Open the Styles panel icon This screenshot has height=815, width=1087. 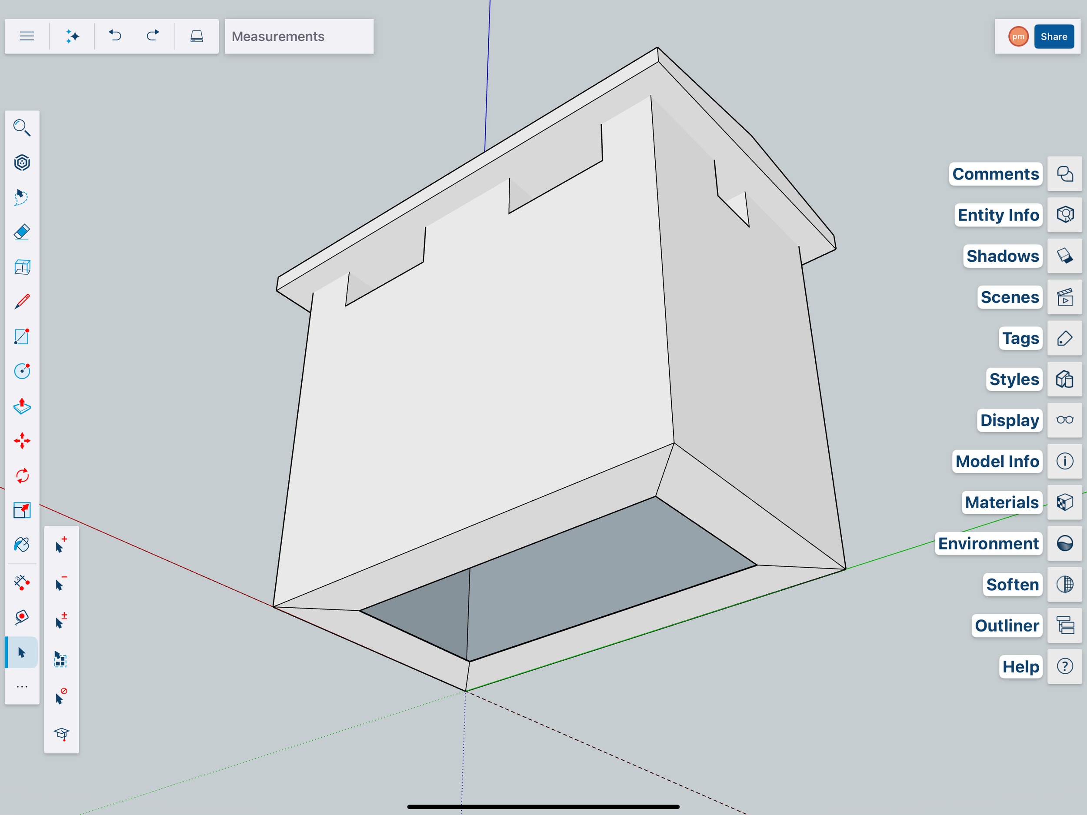click(1065, 379)
